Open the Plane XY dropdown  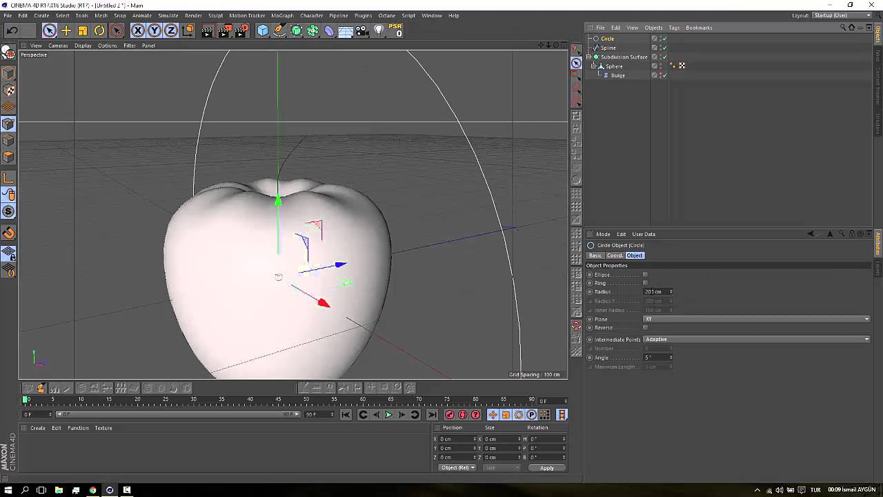click(x=757, y=319)
